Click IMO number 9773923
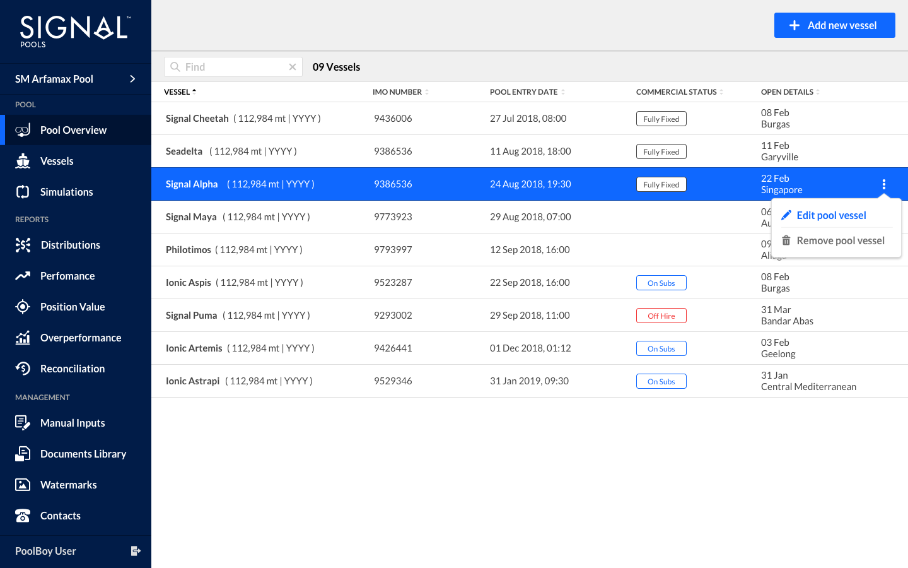 [393, 217]
